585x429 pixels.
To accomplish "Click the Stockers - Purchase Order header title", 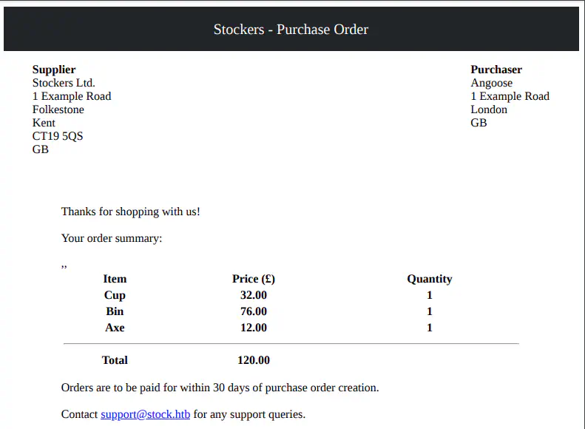I will click(x=291, y=30).
